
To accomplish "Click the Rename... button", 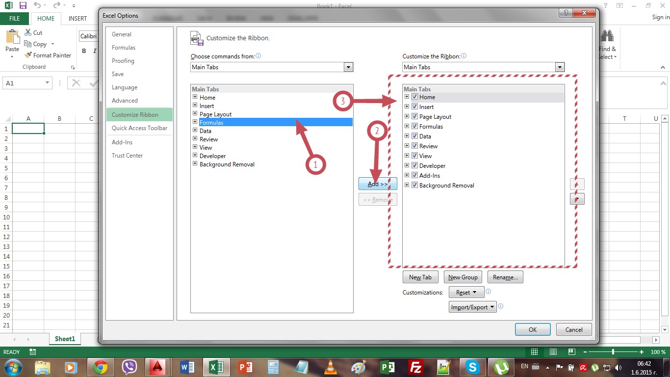I will [505, 277].
